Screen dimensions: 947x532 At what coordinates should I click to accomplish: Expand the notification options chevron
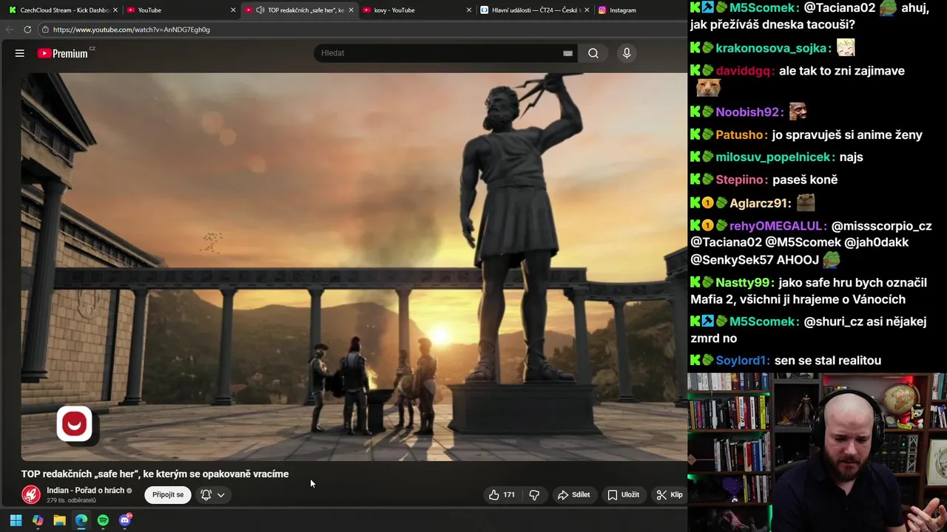(x=220, y=495)
